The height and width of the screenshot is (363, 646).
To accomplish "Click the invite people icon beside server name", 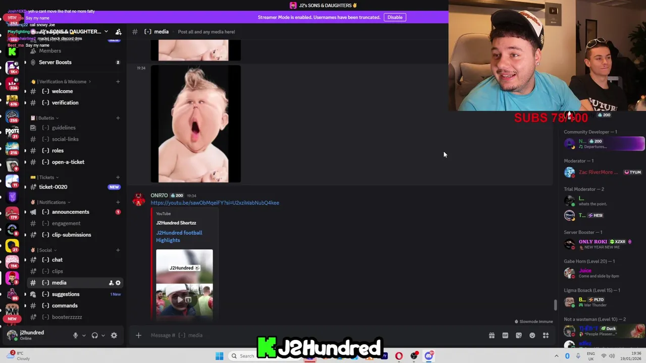I will (118, 32).
